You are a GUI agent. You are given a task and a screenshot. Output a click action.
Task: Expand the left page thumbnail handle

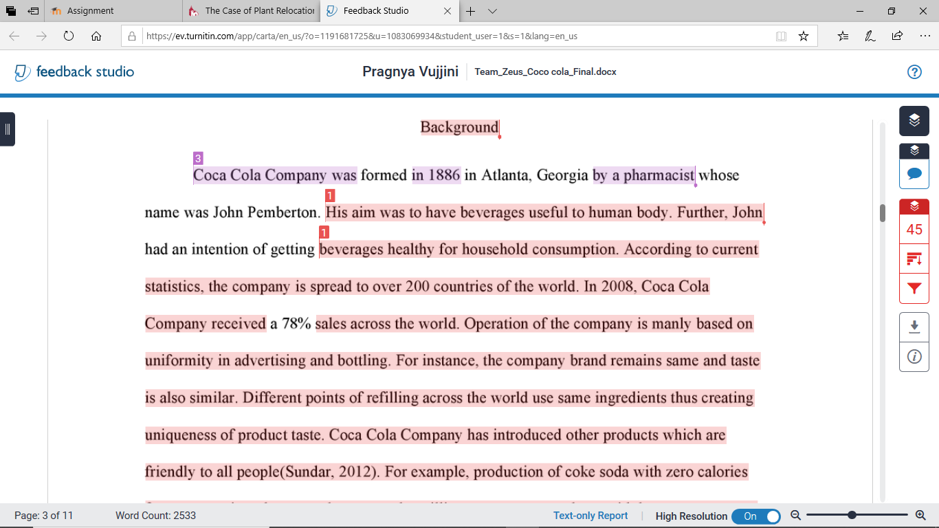coord(7,129)
